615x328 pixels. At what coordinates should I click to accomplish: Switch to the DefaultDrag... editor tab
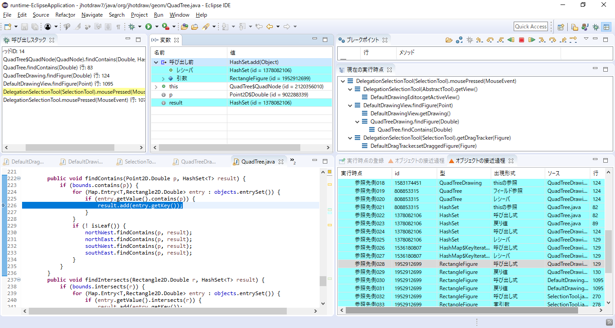[23, 162]
